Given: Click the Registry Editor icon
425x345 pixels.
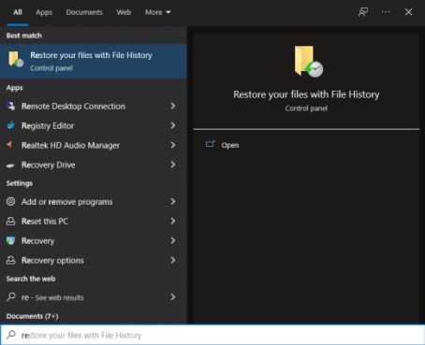Looking at the screenshot, I should pos(11,125).
